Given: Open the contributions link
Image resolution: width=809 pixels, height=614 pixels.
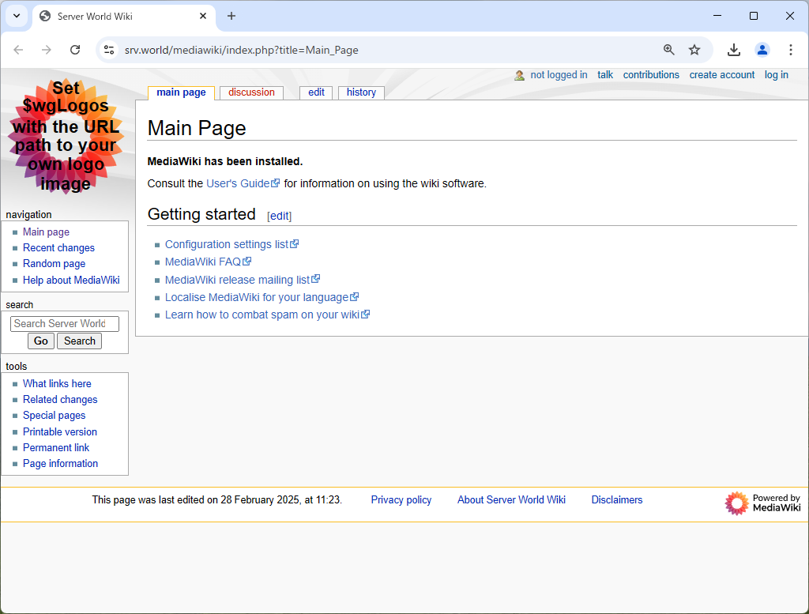Looking at the screenshot, I should click(x=651, y=75).
